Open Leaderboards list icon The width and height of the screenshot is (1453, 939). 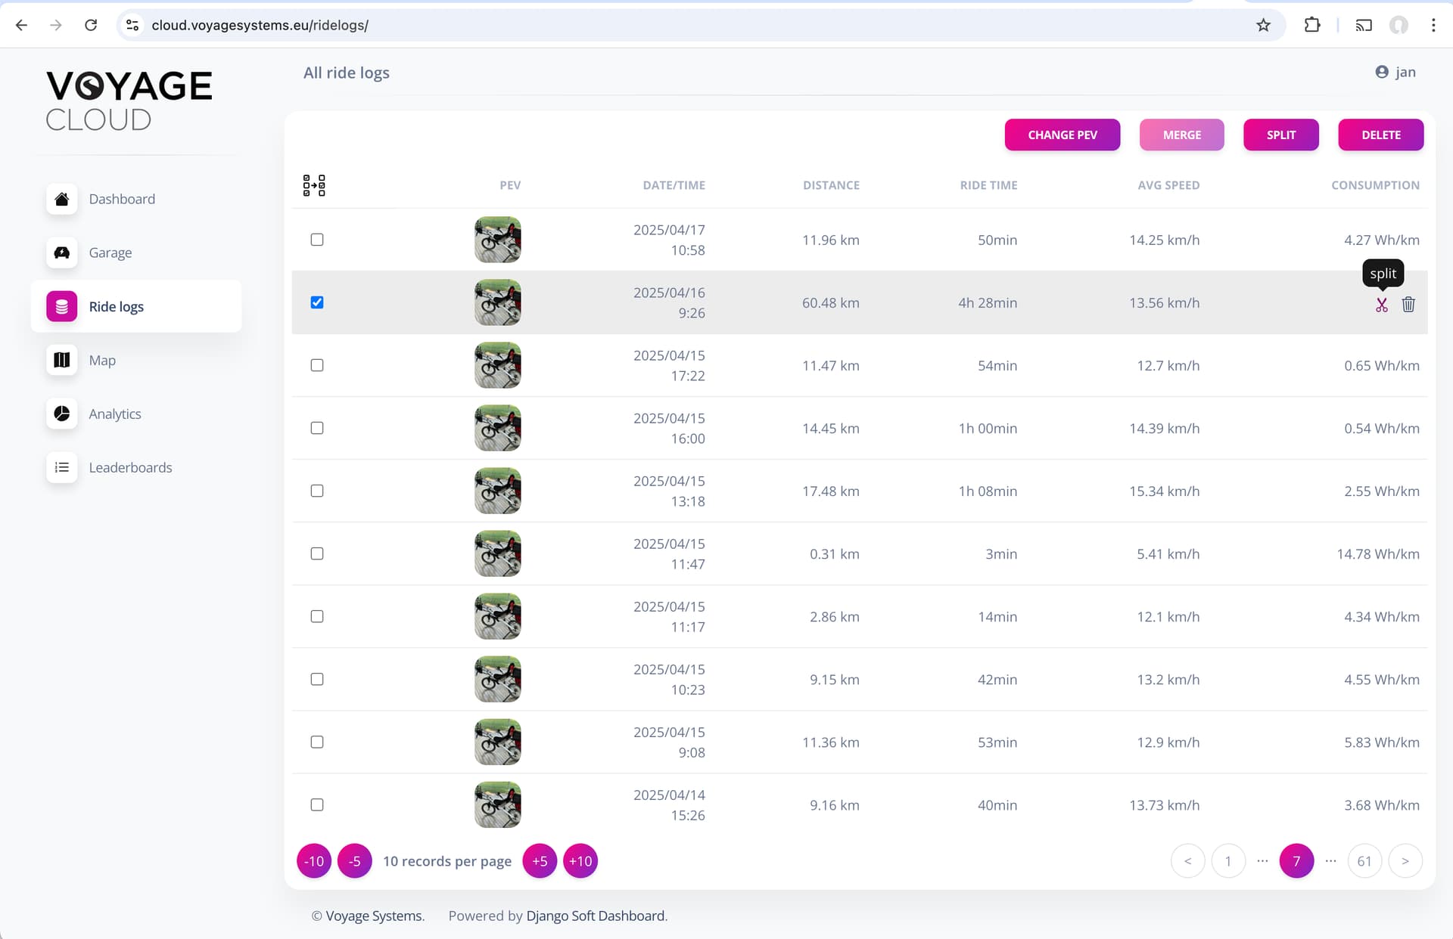62,467
